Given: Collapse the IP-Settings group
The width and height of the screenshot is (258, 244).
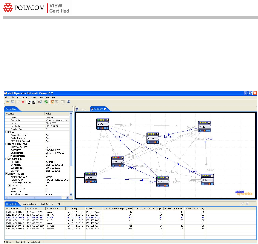Looking at the screenshot, I should [x=6, y=159].
